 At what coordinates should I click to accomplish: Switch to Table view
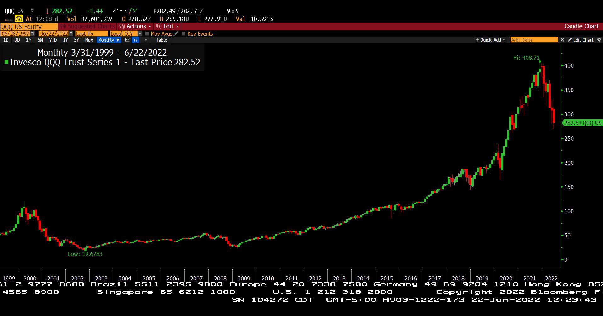(x=161, y=40)
